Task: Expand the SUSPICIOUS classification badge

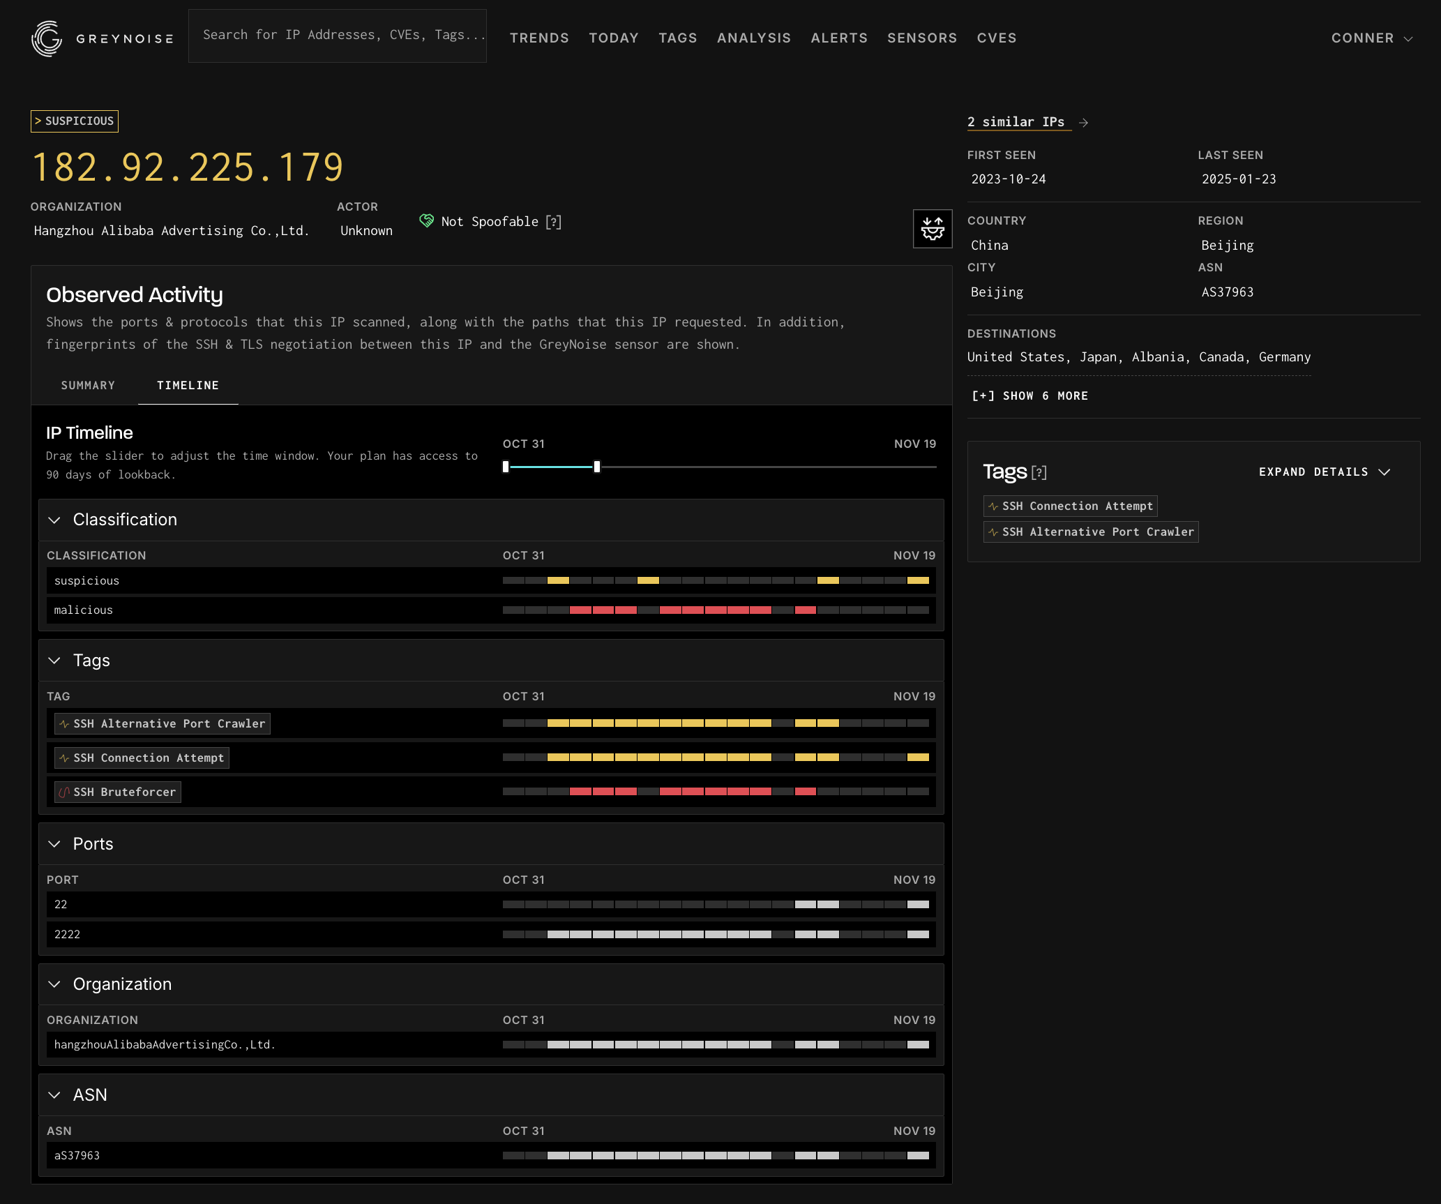Action: pos(75,121)
